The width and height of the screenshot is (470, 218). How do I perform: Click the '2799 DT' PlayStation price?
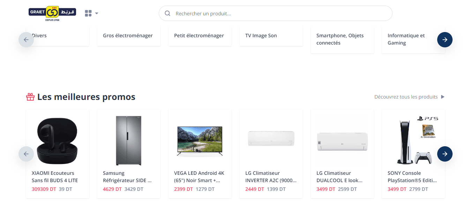[x=419, y=189]
